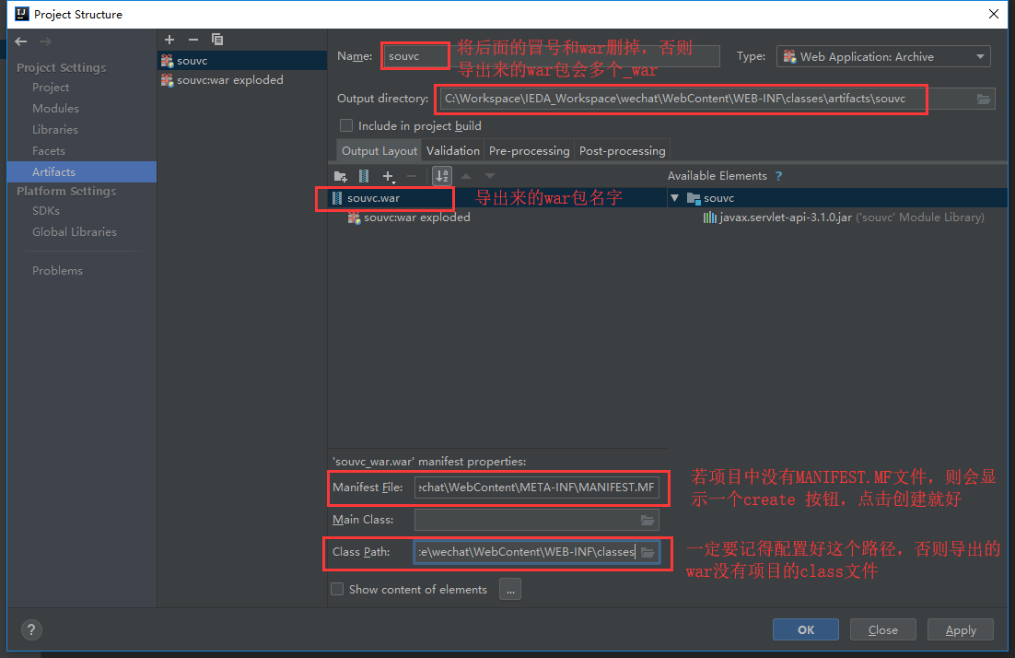Switch to Output Layout tab

(379, 151)
